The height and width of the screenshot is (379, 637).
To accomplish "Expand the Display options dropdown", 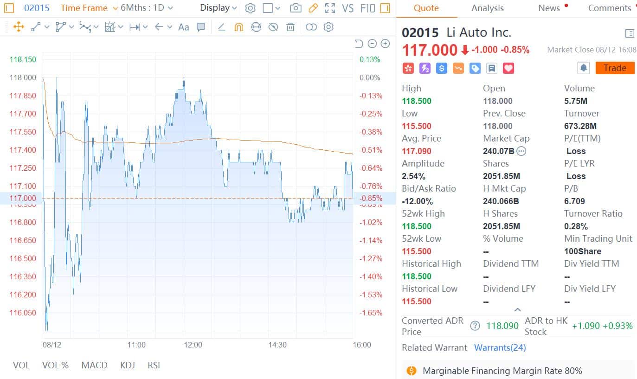I will 218,8.
